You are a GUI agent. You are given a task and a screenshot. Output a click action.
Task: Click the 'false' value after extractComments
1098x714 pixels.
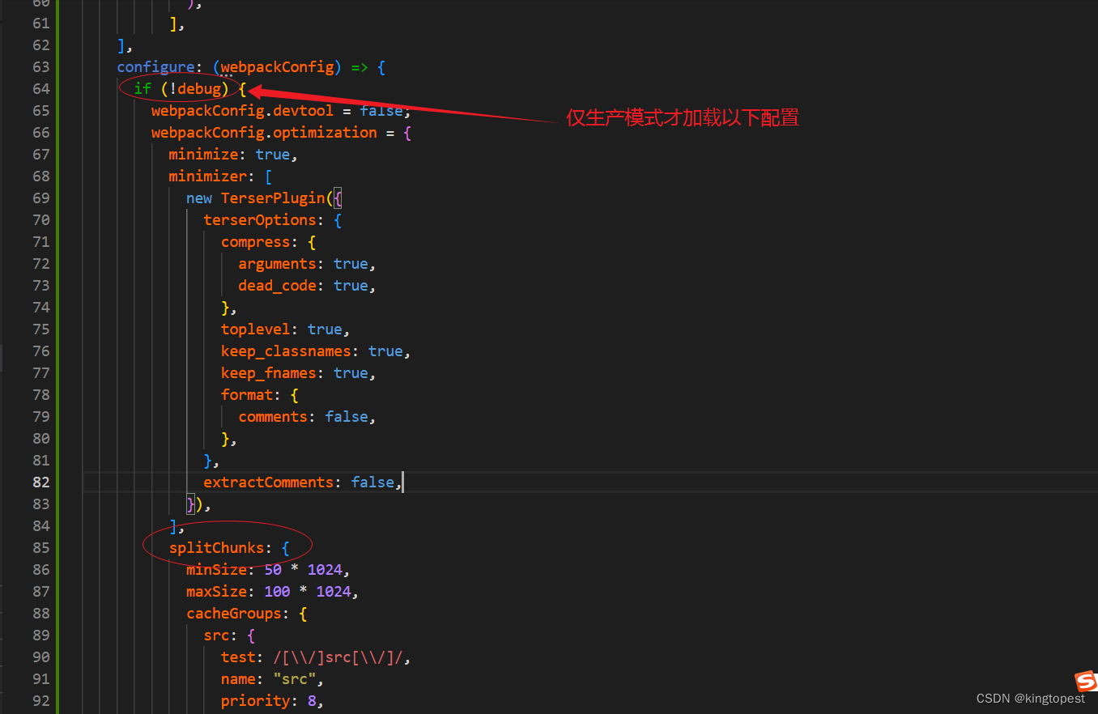coord(373,482)
